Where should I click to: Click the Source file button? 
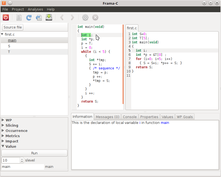13,27
